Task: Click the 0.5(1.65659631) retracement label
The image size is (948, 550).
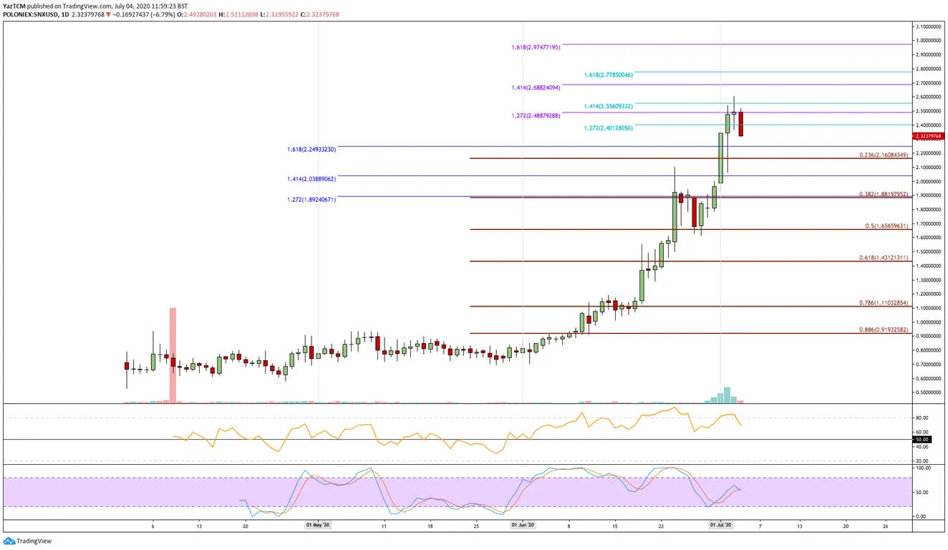Action: coord(886,226)
